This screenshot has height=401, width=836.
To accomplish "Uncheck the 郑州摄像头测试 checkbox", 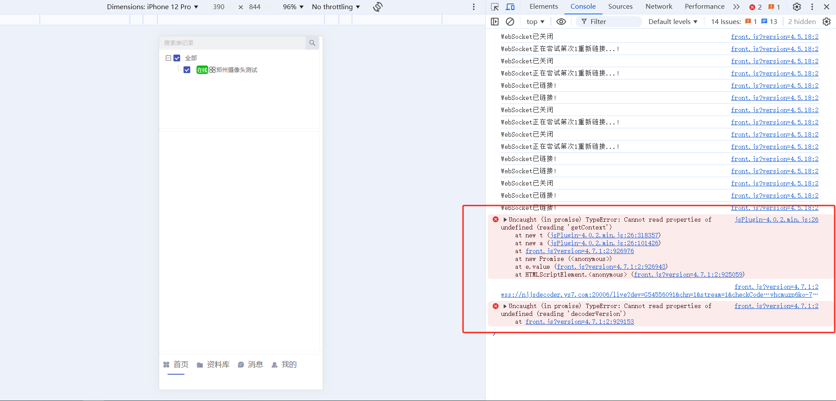I will click(x=187, y=70).
